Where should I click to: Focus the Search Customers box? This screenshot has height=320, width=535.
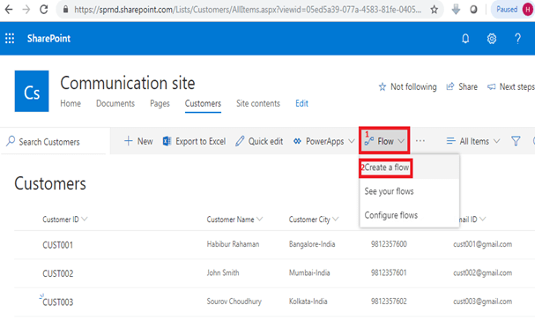tap(56, 141)
